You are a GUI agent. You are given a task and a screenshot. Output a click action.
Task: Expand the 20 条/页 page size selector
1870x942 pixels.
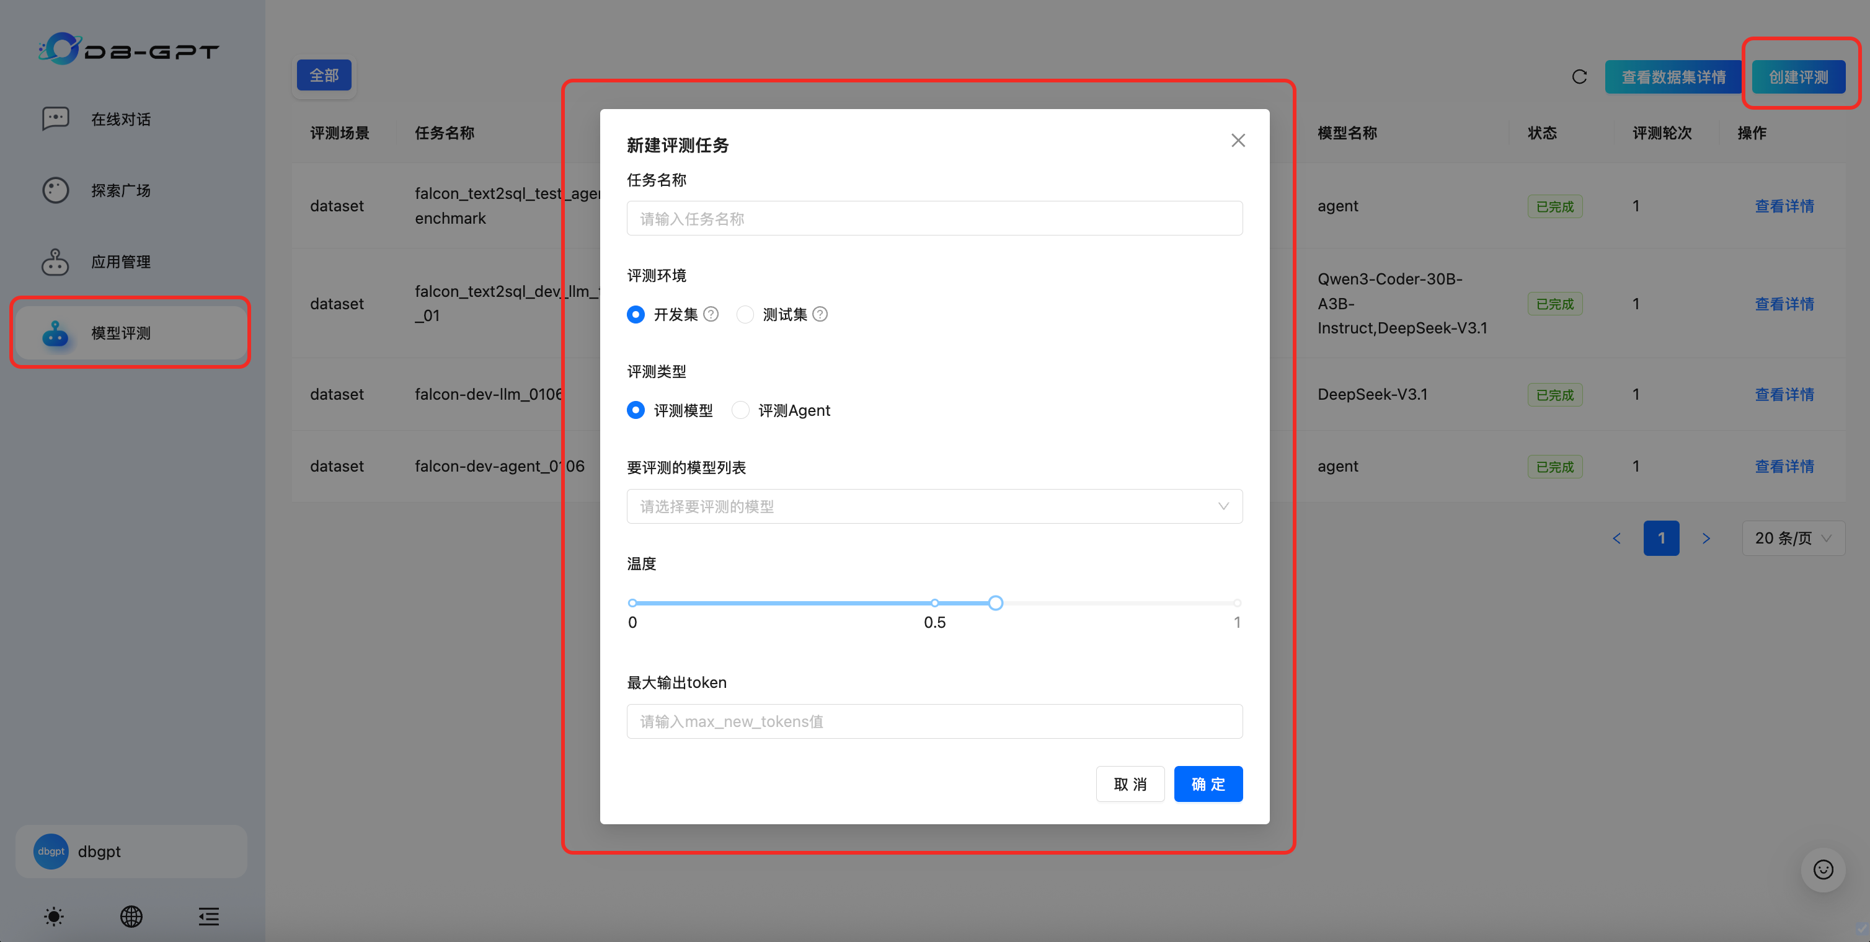(1792, 538)
